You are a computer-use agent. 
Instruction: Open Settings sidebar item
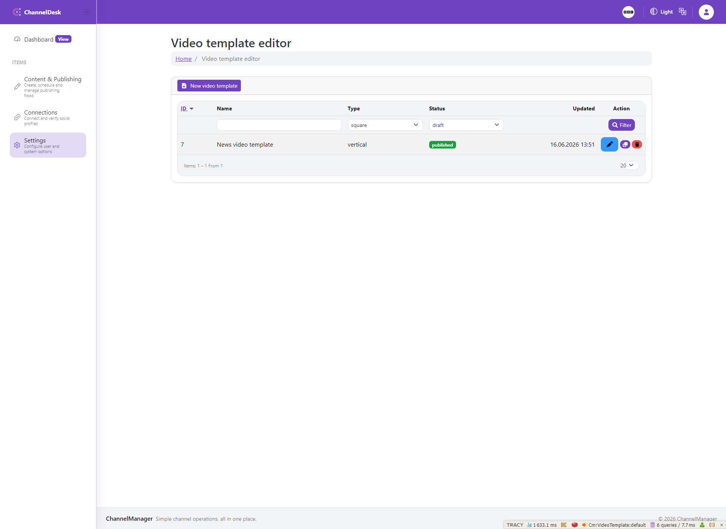point(48,145)
